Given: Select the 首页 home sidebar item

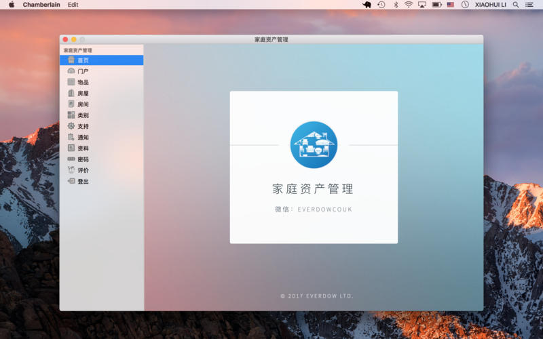Looking at the screenshot, I should click(x=101, y=60).
